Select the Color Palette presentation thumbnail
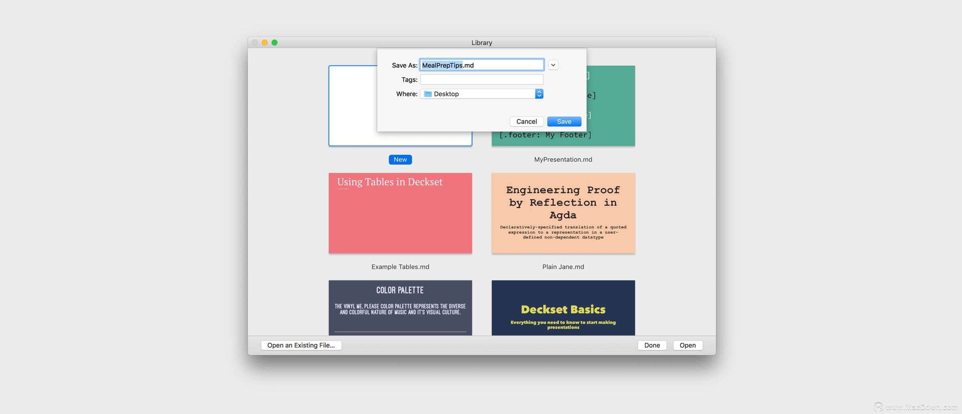 tap(400, 307)
